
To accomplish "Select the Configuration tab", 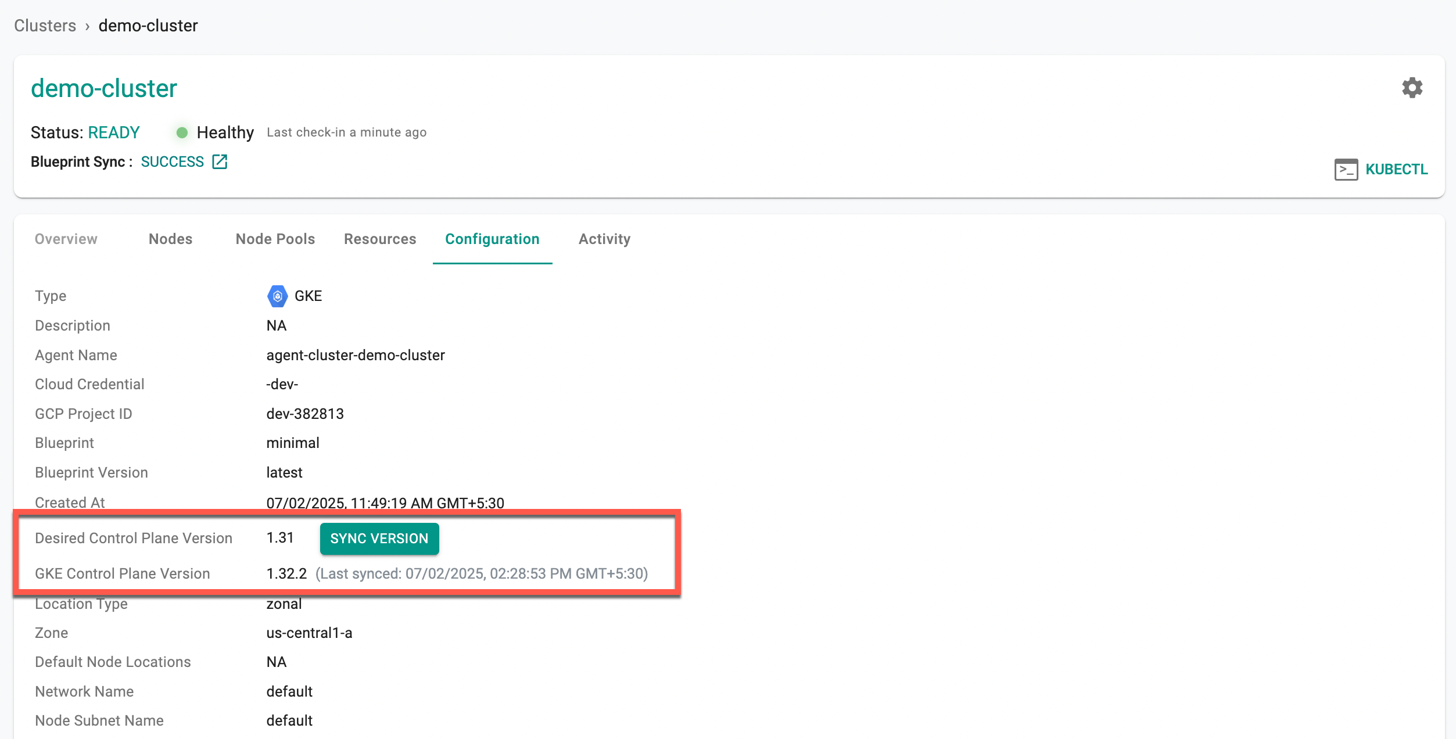I will tap(492, 239).
